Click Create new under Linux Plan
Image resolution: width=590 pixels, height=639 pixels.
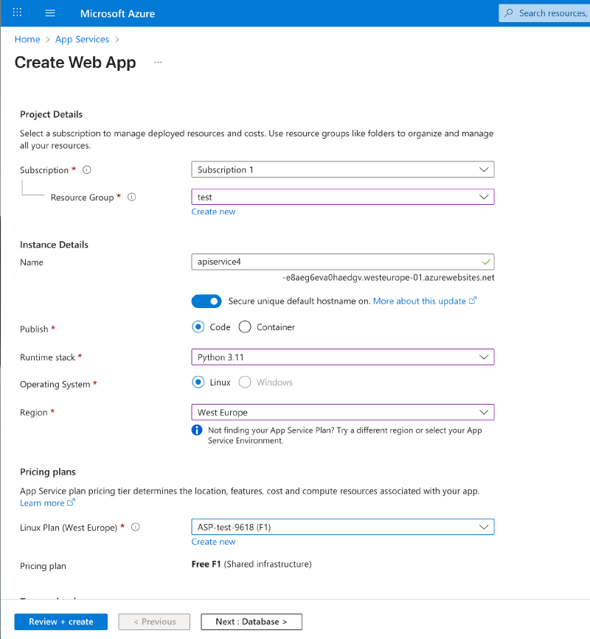[213, 542]
